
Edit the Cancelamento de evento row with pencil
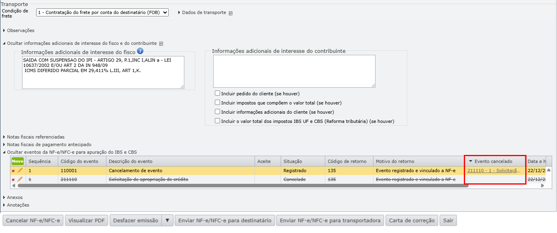tap(20, 171)
